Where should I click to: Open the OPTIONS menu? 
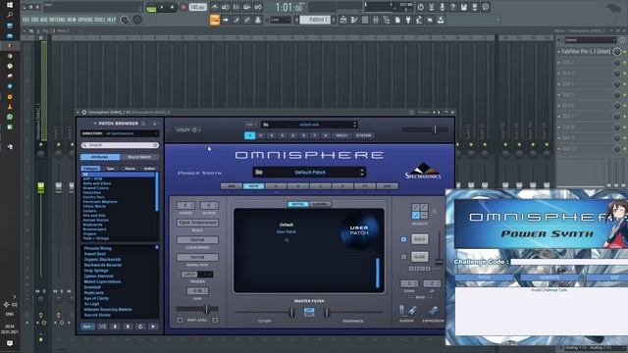coord(85,20)
